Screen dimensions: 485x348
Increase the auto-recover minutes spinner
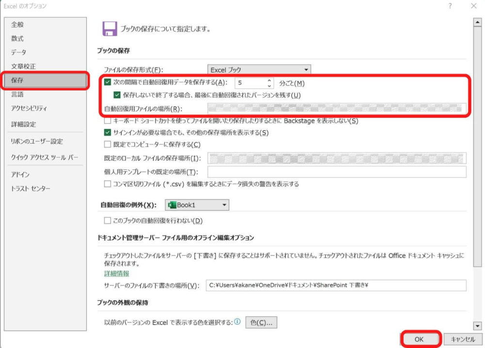click(x=269, y=80)
